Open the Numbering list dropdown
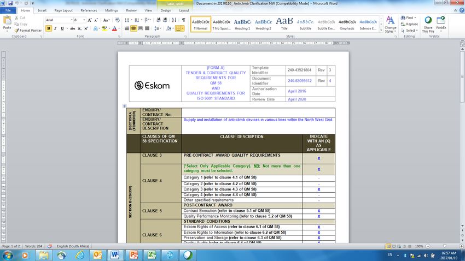465x261 pixels. pyautogui.click(x=142, y=20)
